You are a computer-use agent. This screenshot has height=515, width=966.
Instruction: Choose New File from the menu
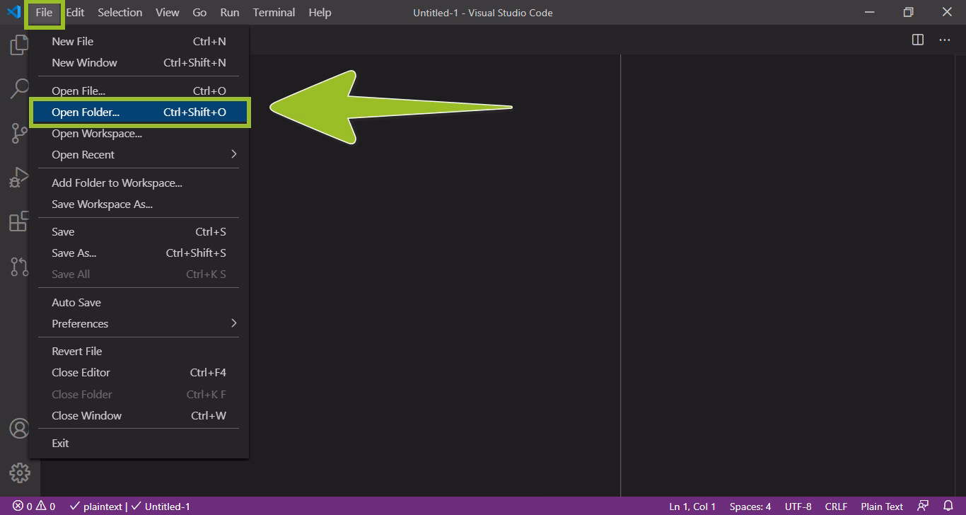[139, 41]
